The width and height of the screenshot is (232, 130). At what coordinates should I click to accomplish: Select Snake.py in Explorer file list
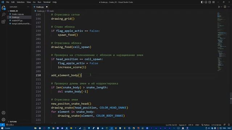point(19,17)
